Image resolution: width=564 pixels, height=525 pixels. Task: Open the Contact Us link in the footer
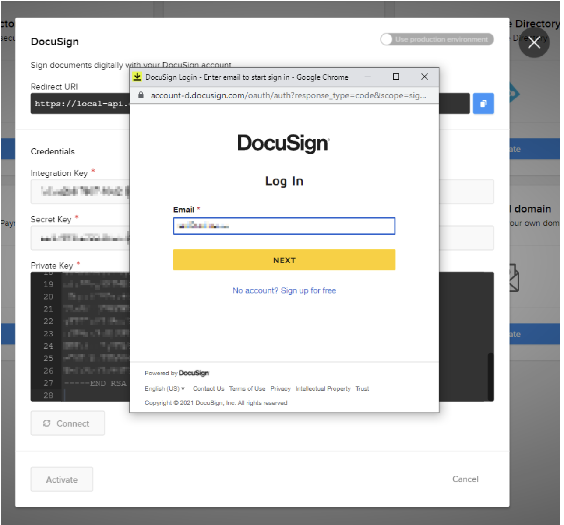[208, 388]
